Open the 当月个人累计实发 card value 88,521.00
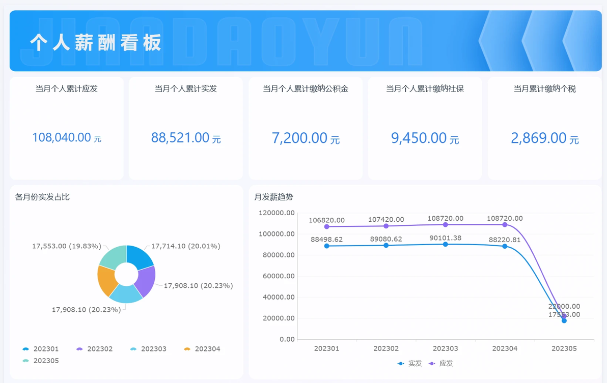Screen dimensions: 607x383 [186, 137]
